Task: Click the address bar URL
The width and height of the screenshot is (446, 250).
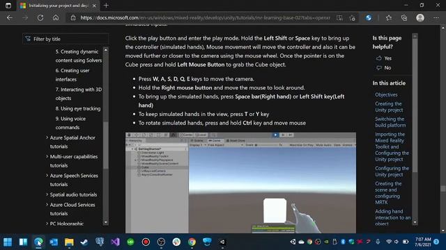Action: point(205,17)
